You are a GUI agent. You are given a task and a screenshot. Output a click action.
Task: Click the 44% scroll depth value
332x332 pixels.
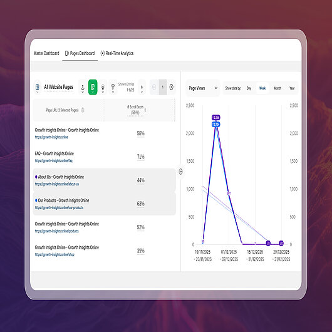pyautogui.click(x=140, y=180)
